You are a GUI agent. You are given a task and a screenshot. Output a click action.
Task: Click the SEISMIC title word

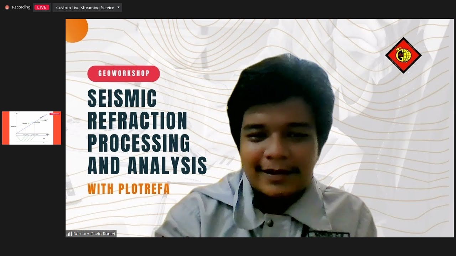pos(122,98)
